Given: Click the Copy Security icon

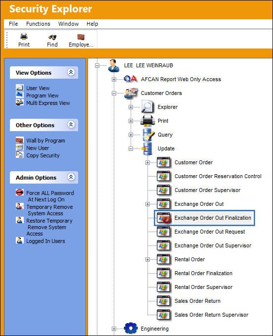Looking at the screenshot, I should tap(20, 155).
